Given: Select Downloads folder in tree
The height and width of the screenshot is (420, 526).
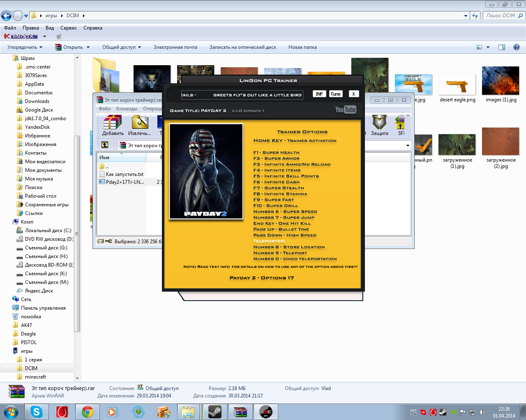Looking at the screenshot, I should pyautogui.click(x=37, y=101).
